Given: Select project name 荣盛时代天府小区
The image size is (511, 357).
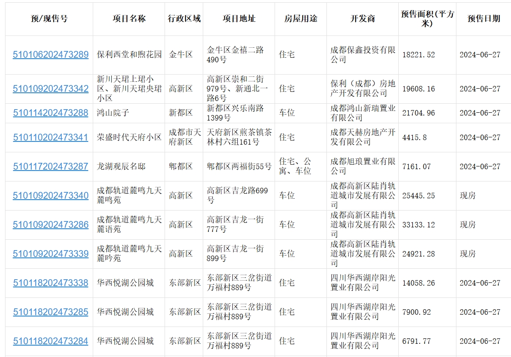Looking at the screenshot, I should (x=129, y=137).
